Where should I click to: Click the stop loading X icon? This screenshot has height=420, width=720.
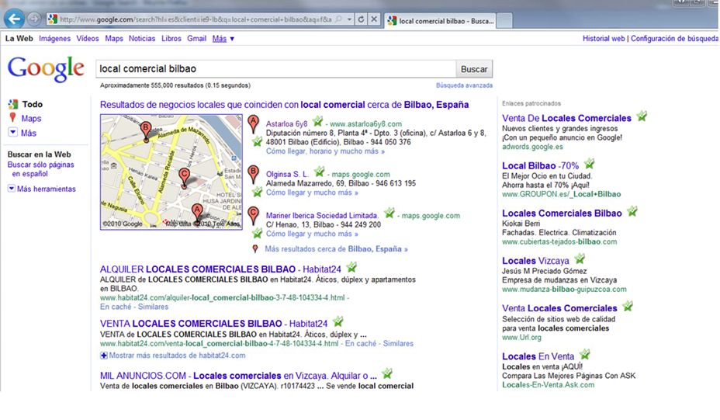pos(374,19)
